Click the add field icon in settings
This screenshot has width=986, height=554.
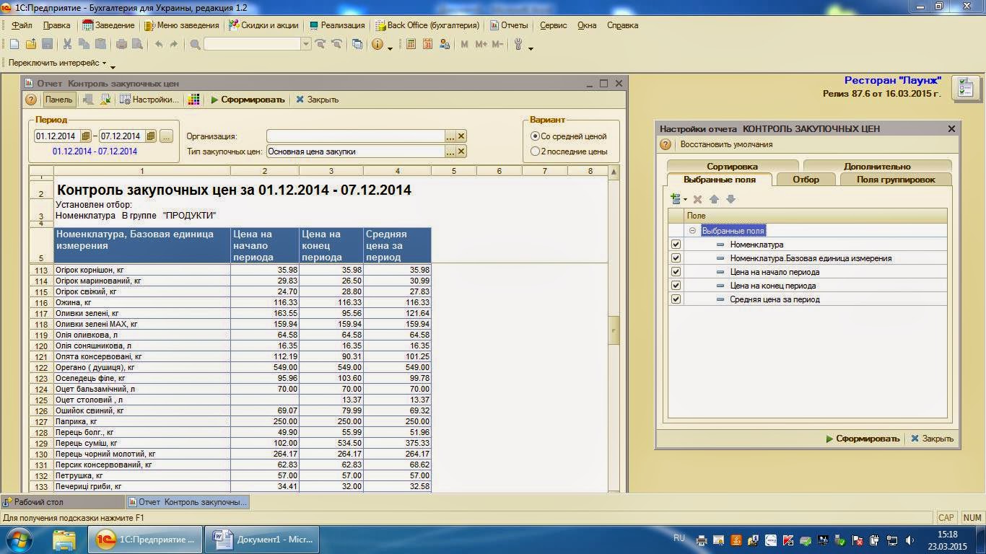[x=676, y=198]
